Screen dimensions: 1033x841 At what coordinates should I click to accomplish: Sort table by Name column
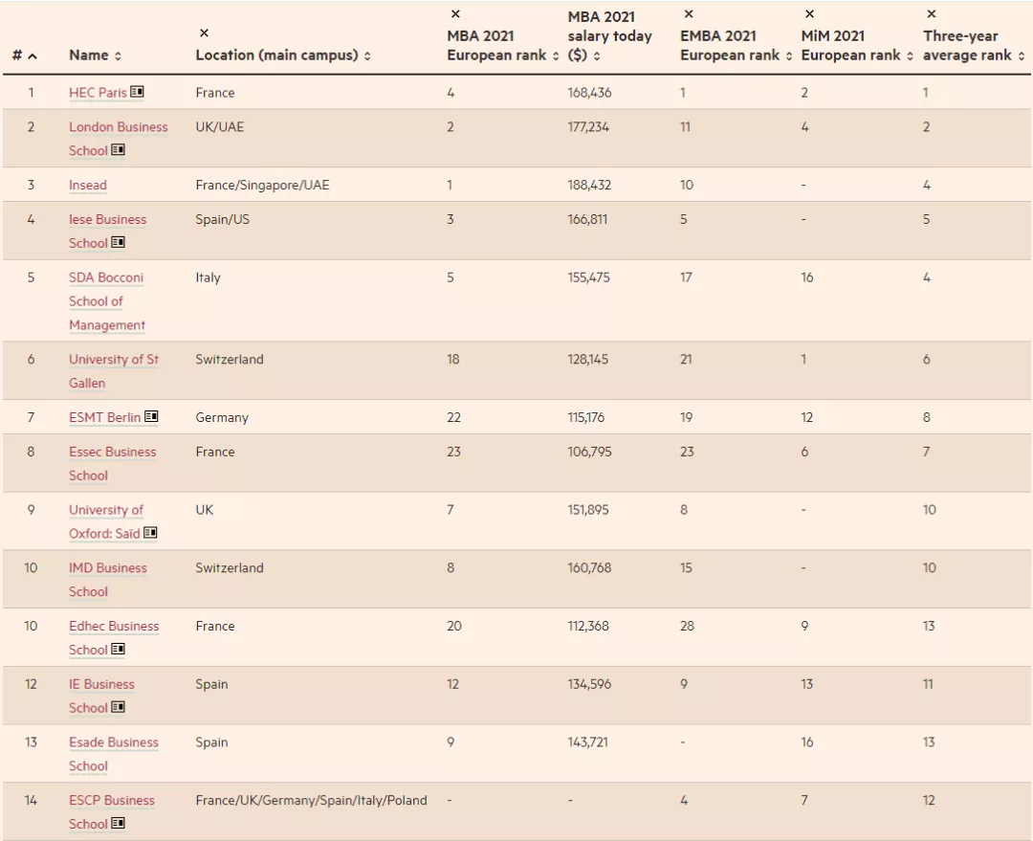118,56
